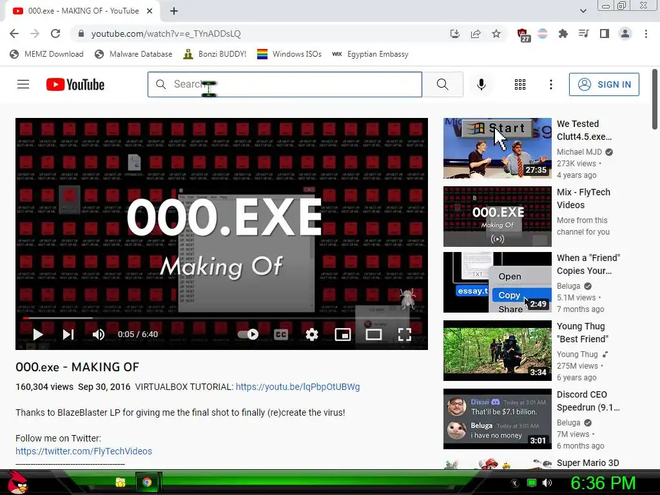The width and height of the screenshot is (660, 495).
Task: Mute the video volume
Action: pos(99,335)
